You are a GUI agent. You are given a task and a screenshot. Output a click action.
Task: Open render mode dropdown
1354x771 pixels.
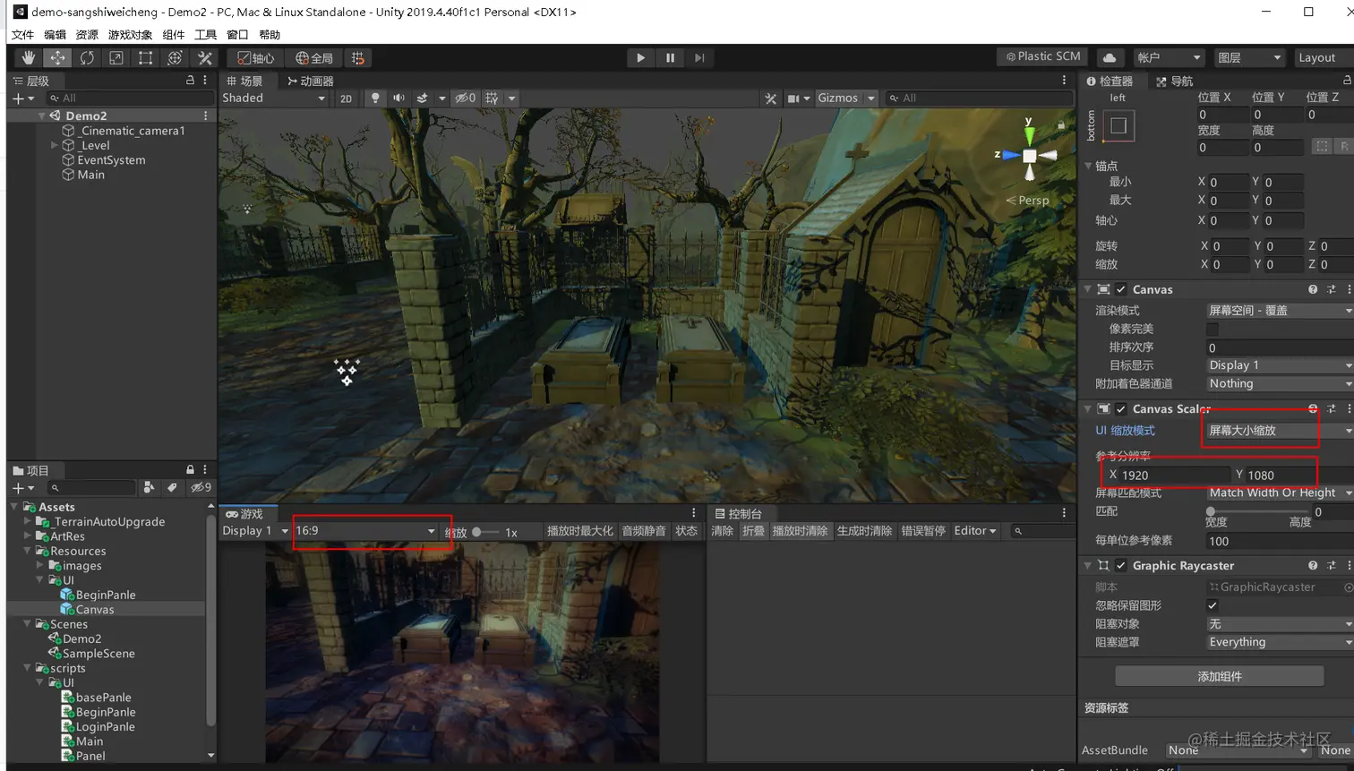[1280, 311]
